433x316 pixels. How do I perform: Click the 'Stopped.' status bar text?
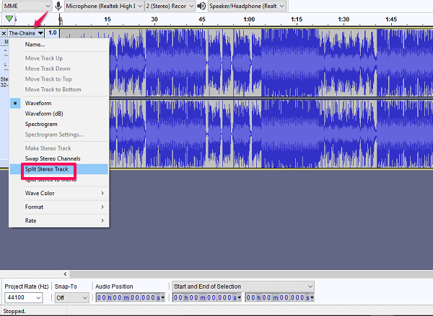click(14, 311)
